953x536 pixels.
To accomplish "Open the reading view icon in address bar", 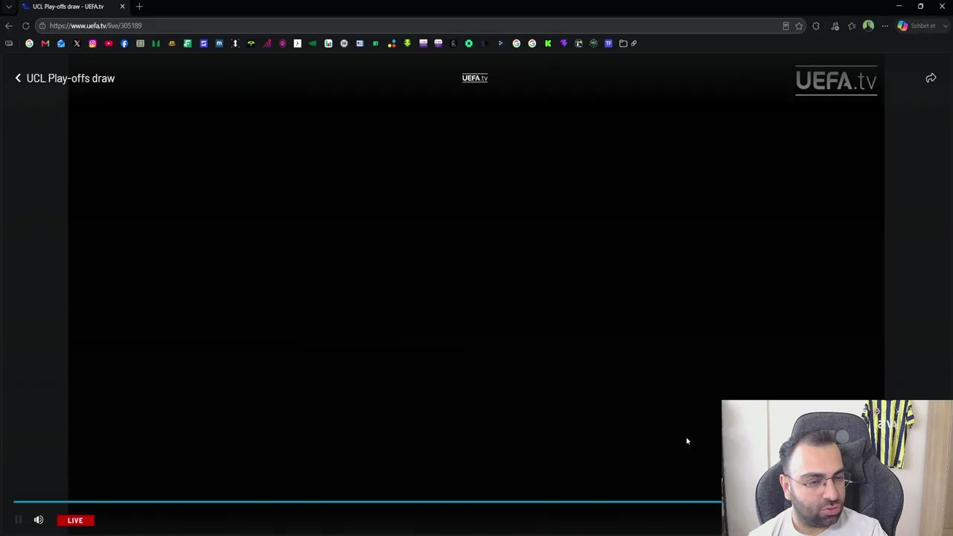I will click(785, 25).
